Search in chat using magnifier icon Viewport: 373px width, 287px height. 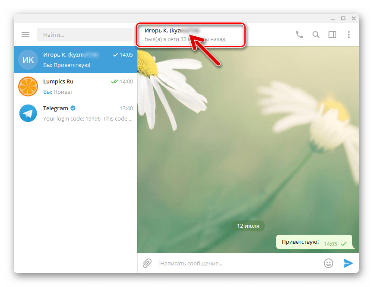316,35
